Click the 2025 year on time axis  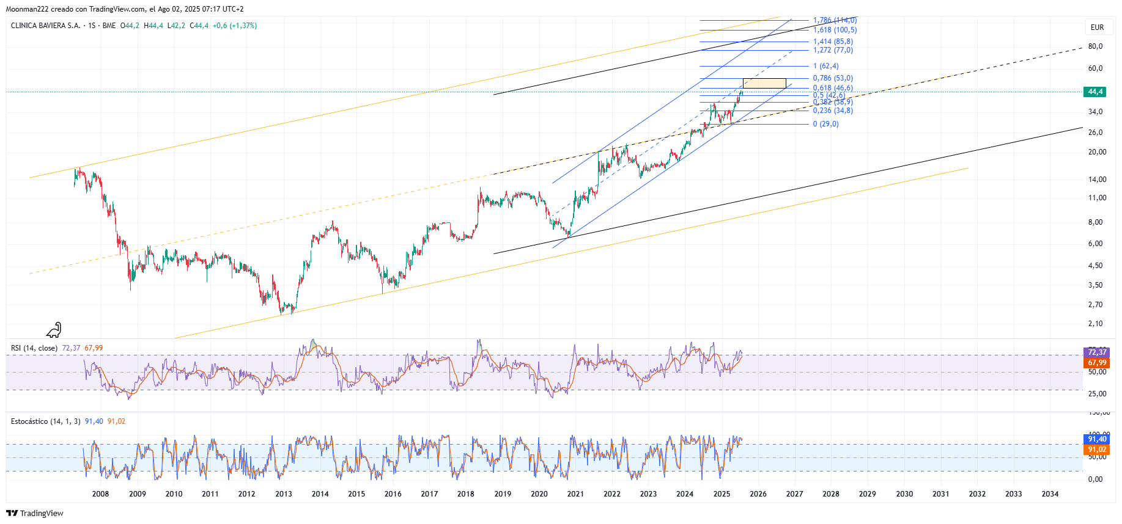tap(722, 494)
